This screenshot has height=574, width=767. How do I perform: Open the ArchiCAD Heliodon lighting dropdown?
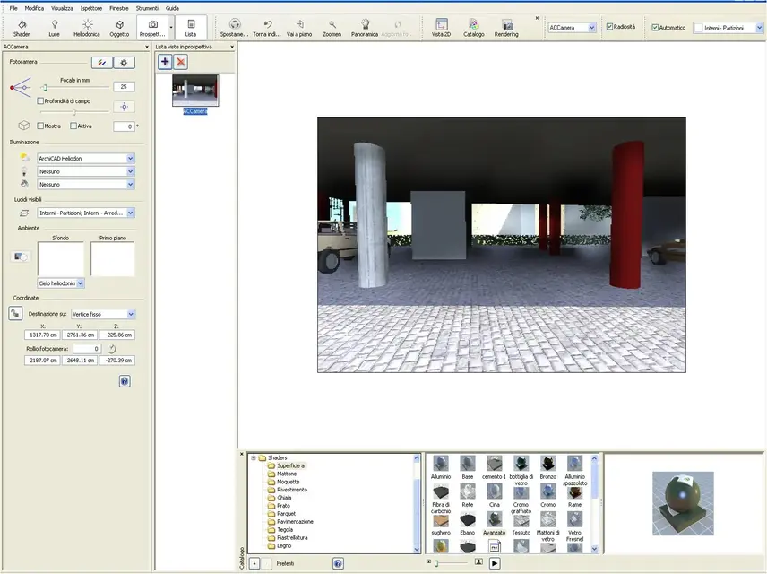click(x=131, y=159)
